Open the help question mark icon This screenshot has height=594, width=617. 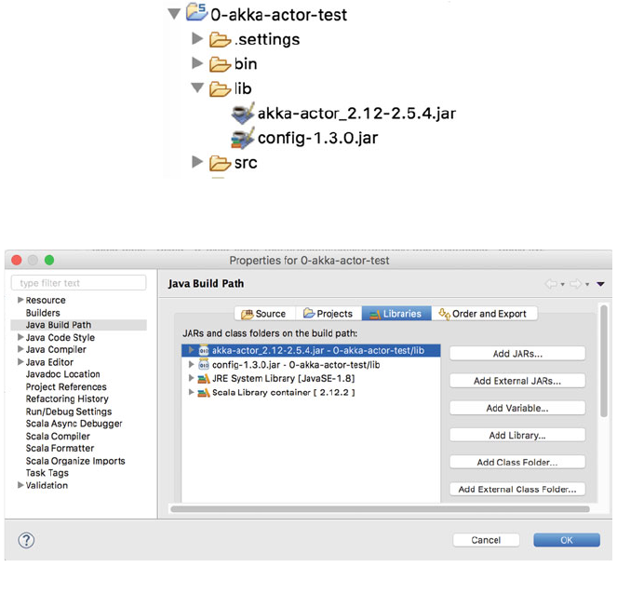click(x=26, y=540)
